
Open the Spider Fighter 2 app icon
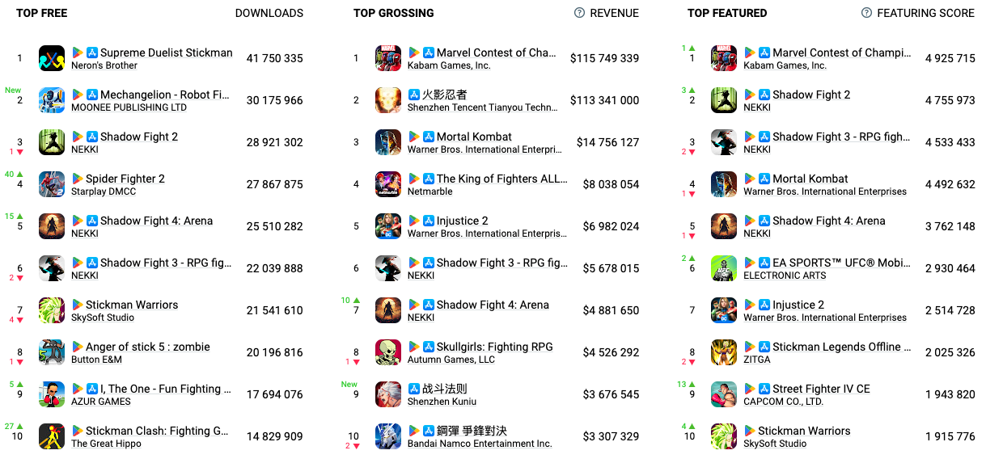(x=52, y=184)
